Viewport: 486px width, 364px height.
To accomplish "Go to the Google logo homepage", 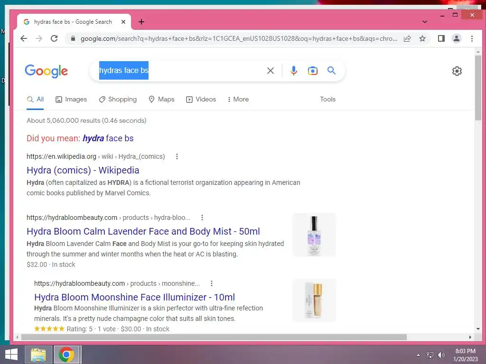I will click(46, 71).
